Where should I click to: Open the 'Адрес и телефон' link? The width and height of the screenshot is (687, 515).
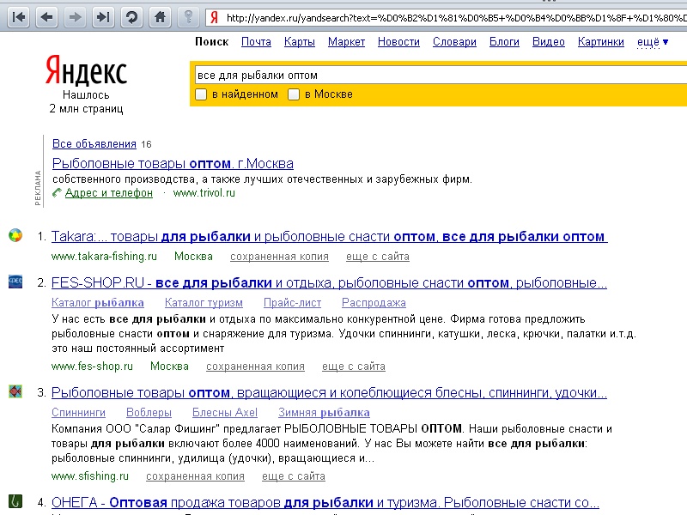pos(109,192)
